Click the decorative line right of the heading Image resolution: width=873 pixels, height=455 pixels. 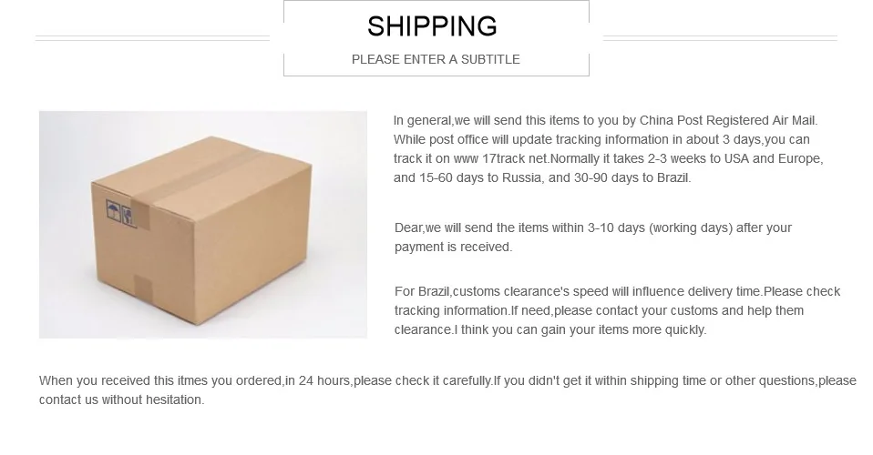[x=720, y=38]
